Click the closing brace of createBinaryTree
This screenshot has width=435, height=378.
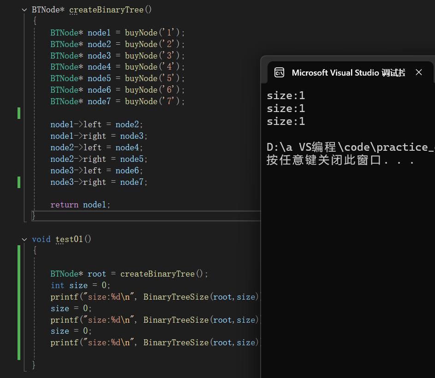tap(34, 215)
